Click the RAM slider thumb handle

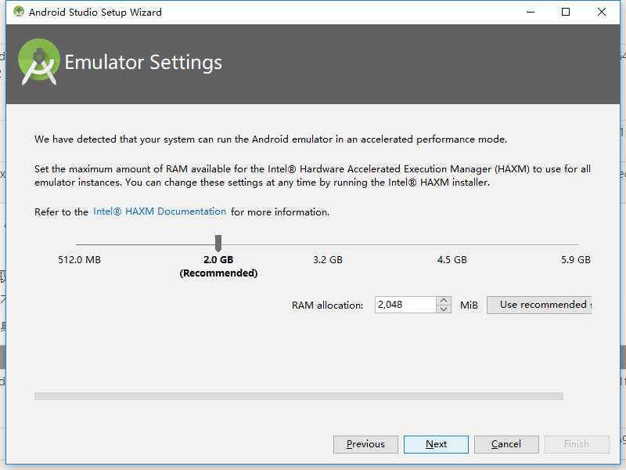(x=218, y=243)
